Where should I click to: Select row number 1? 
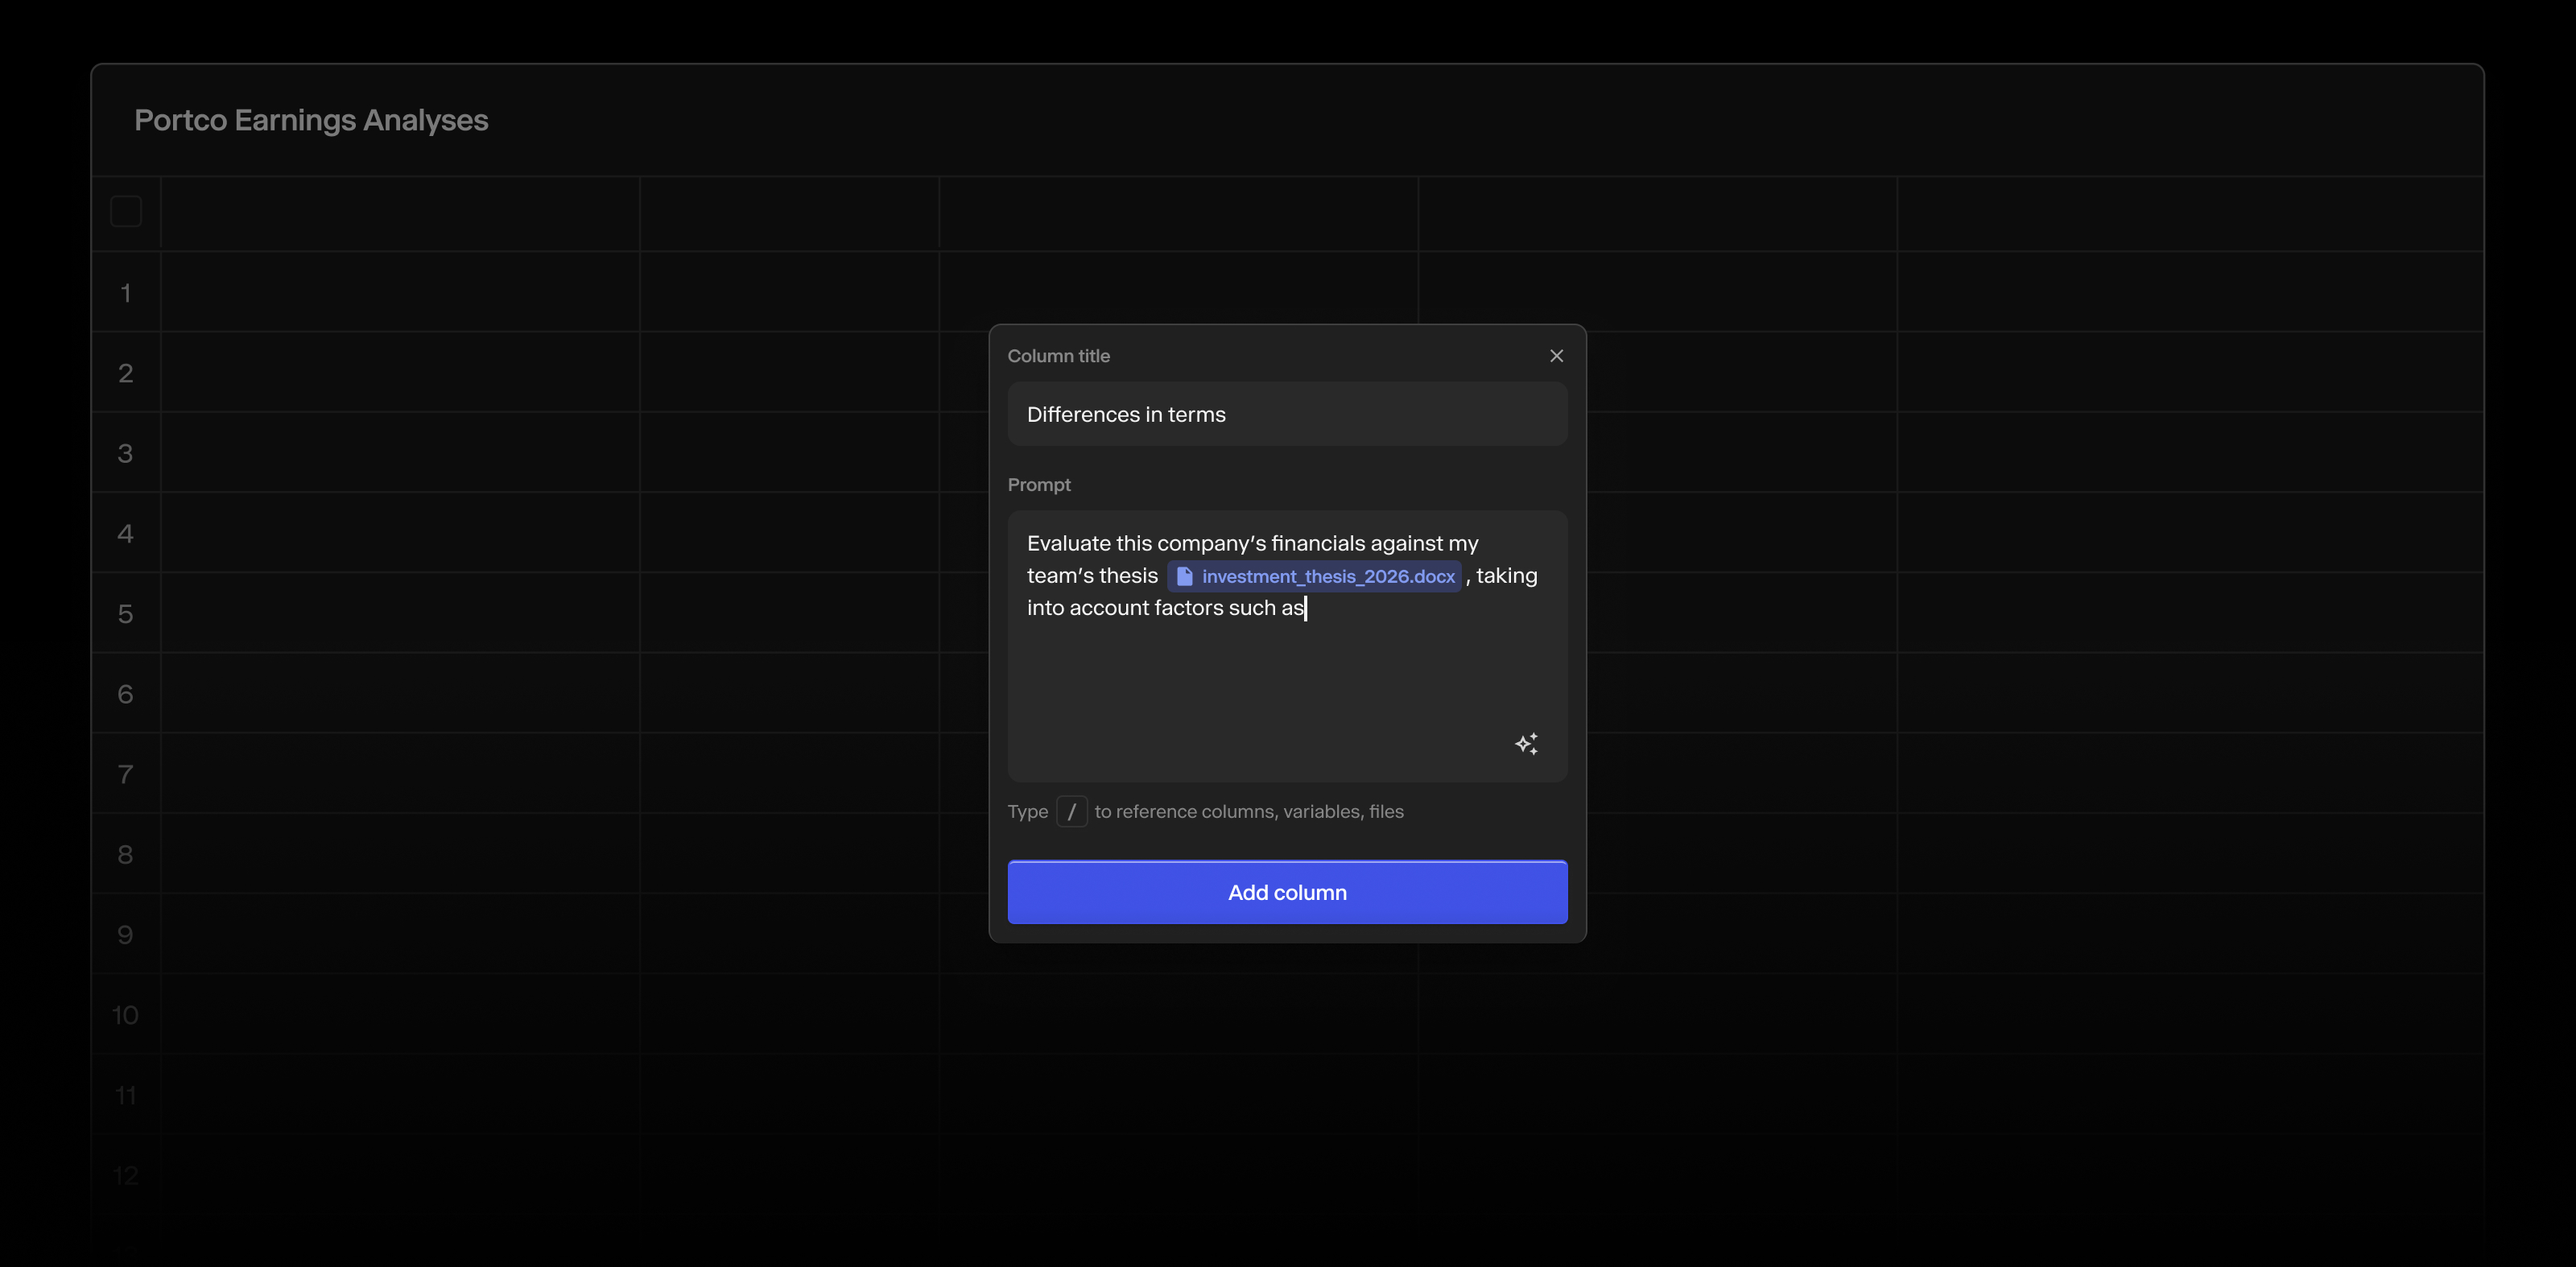(125, 293)
